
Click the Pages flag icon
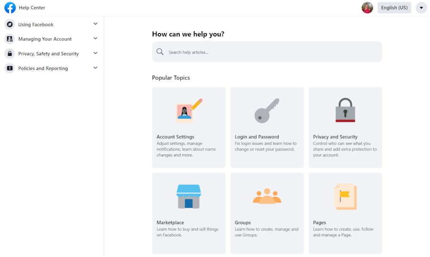(x=345, y=196)
